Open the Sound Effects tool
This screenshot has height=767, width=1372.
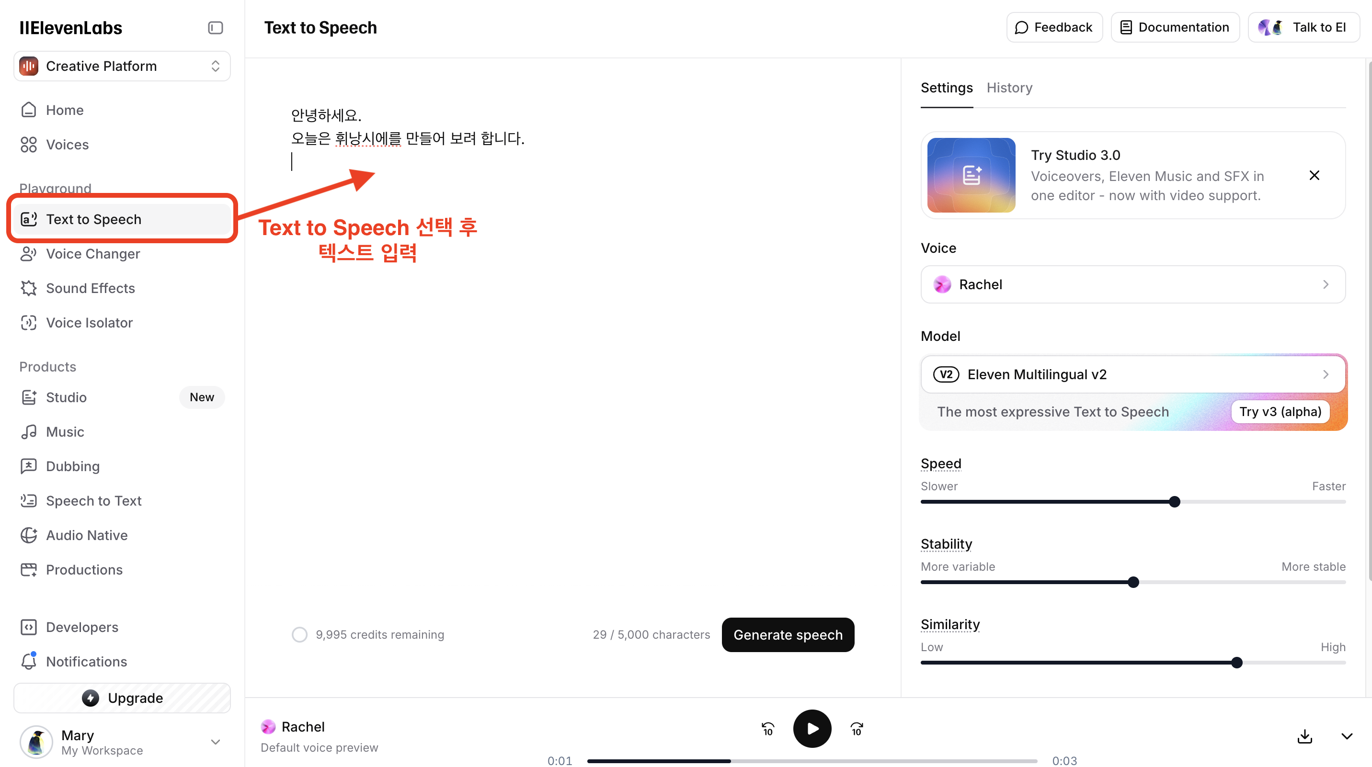[29, 288]
